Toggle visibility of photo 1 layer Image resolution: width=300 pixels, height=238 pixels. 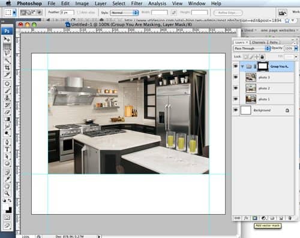pyautogui.click(x=236, y=99)
